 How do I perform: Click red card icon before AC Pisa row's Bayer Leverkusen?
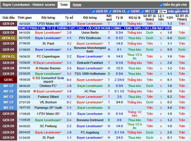click(35, 91)
